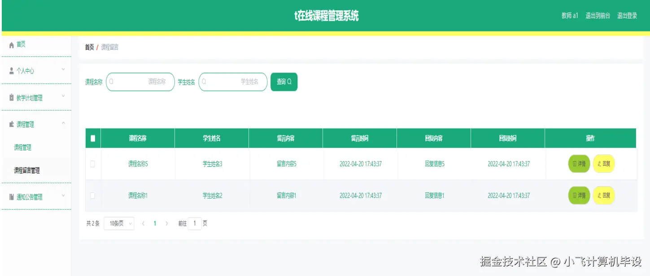The width and height of the screenshot is (650, 276).
Task: Click the 课程管理 sidebar icon
Action: 12,125
